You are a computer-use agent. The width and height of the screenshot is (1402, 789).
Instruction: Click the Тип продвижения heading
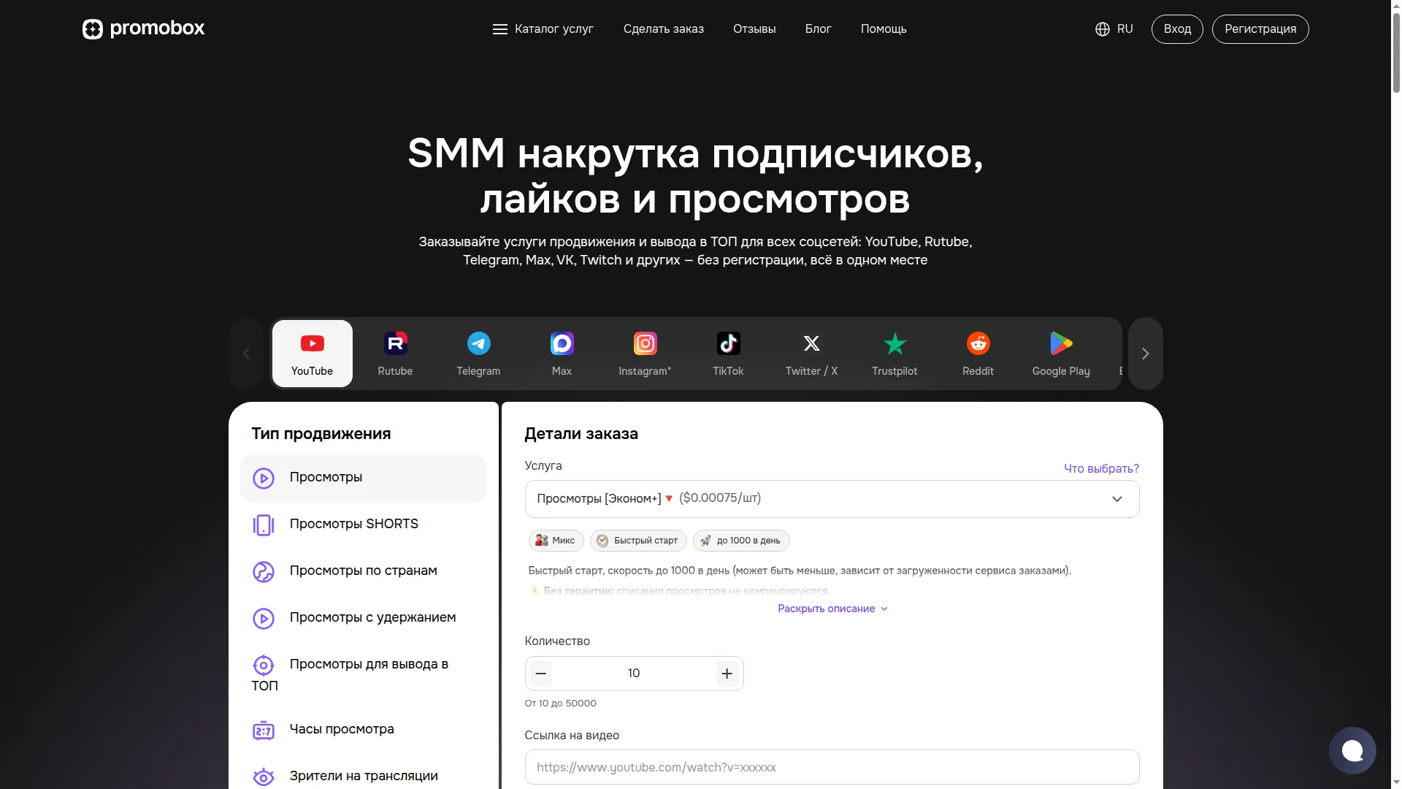321,434
